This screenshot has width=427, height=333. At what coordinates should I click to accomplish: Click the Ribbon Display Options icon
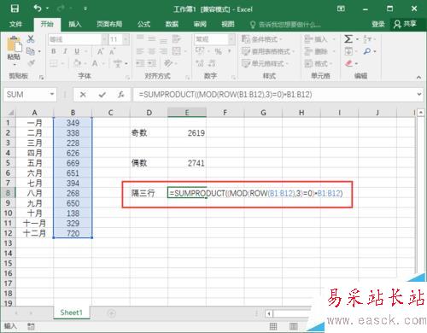[341, 9]
